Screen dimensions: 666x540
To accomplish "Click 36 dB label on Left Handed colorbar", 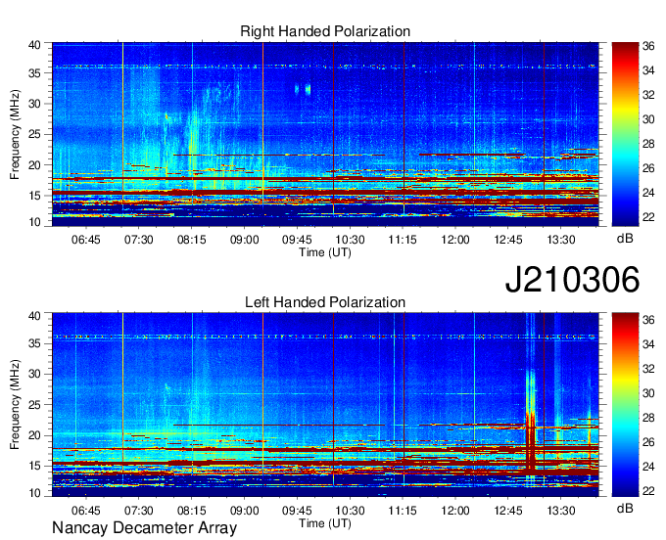I will (x=648, y=320).
